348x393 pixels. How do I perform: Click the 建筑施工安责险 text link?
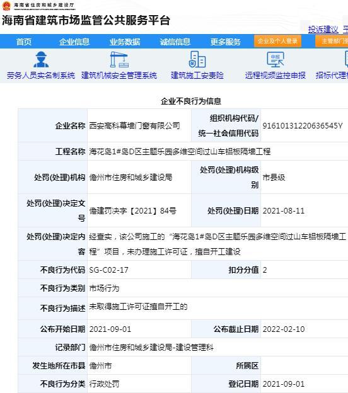click(x=197, y=75)
